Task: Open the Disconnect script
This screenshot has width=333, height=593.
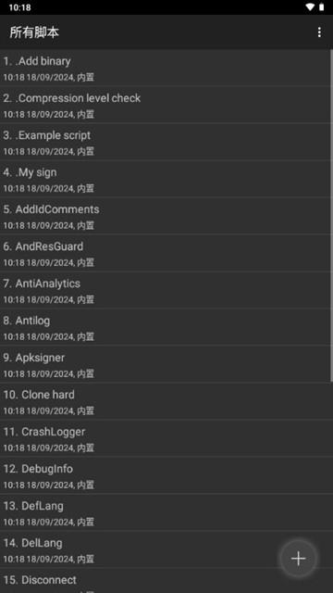Action: coord(165,581)
